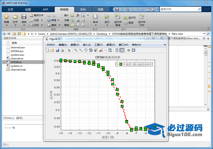
Task: Open the address bar path dropdown
Action: tap(204, 34)
